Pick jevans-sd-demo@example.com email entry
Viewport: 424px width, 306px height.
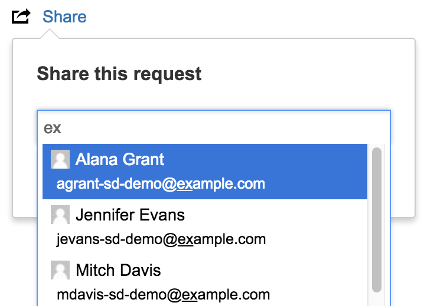pyautogui.click(x=161, y=239)
